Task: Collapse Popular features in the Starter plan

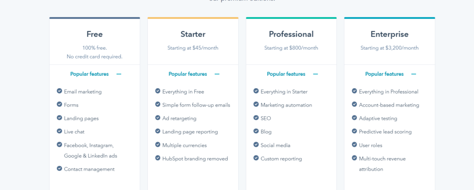Action: click(x=217, y=74)
